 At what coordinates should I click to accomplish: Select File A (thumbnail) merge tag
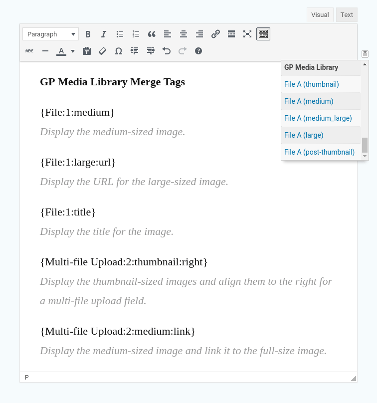click(x=312, y=84)
